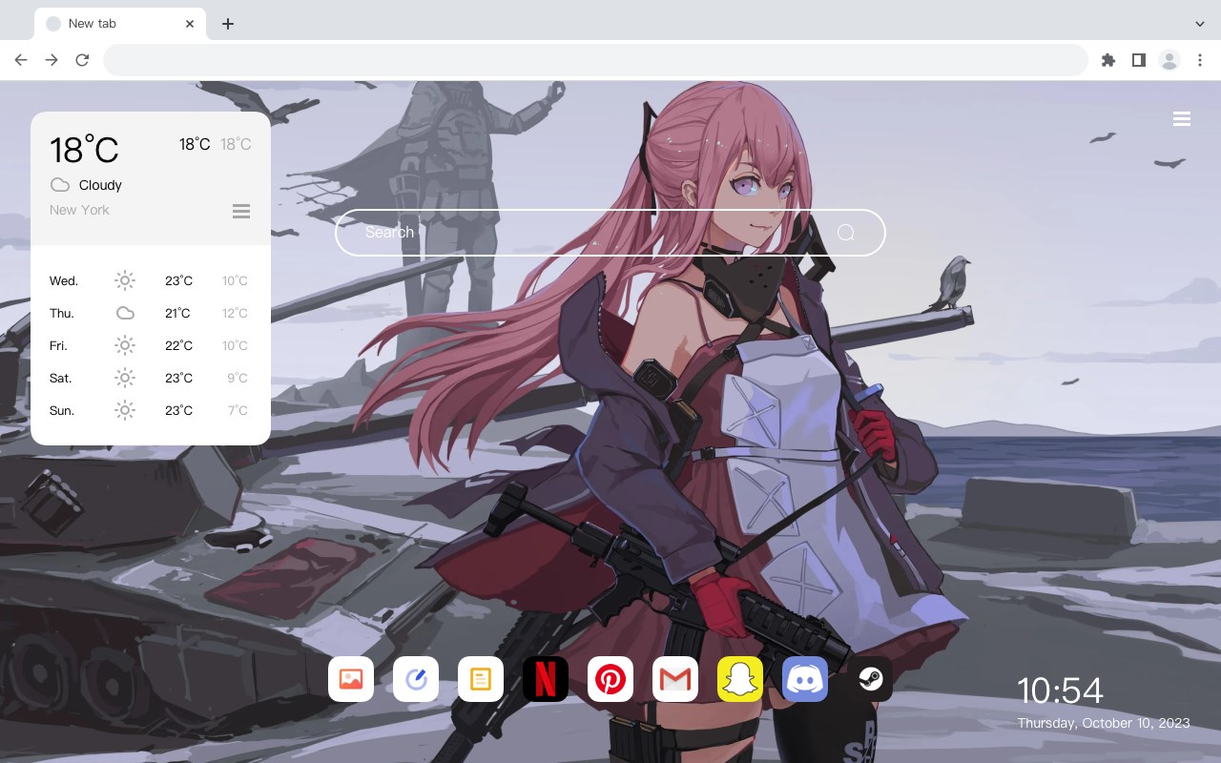The width and height of the screenshot is (1221, 763).
Task: Open the Steam shortcut
Action: pos(870,679)
